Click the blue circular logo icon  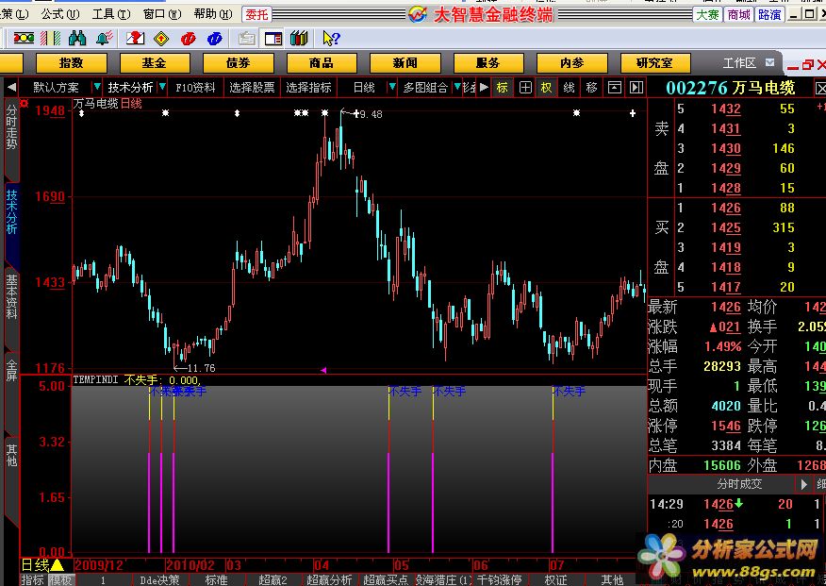tap(214, 38)
